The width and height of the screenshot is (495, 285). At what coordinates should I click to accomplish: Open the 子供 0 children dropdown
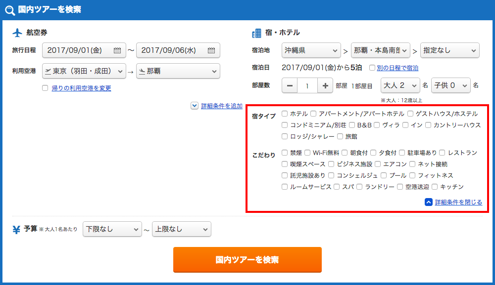pyautogui.click(x=451, y=85)
